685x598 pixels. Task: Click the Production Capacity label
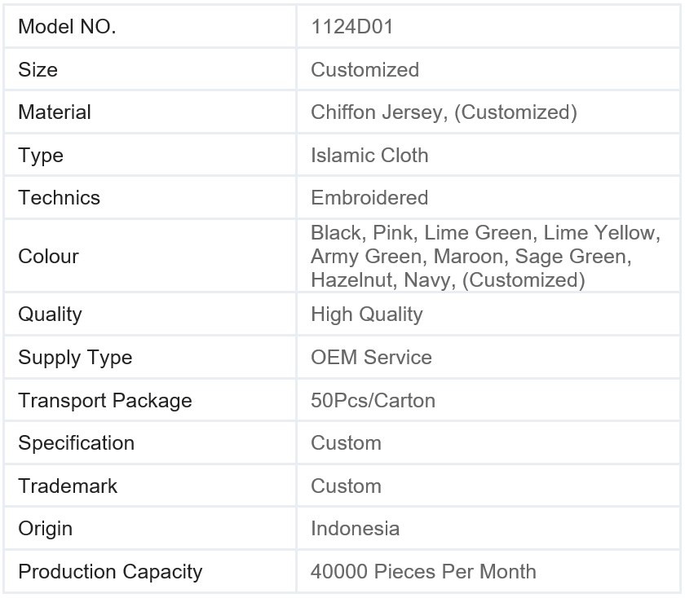coord(110,572)
